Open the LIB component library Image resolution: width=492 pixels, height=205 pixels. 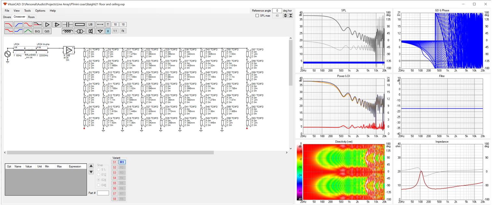pyautogui.click(x=90, y=24)
